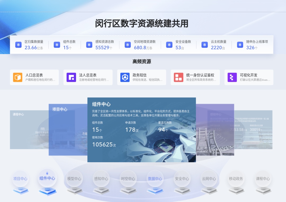Click the pedestal under 数据中心 bubble

(x=155, y=190)
